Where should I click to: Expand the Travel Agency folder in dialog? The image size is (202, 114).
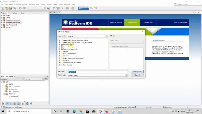(60, 65)
